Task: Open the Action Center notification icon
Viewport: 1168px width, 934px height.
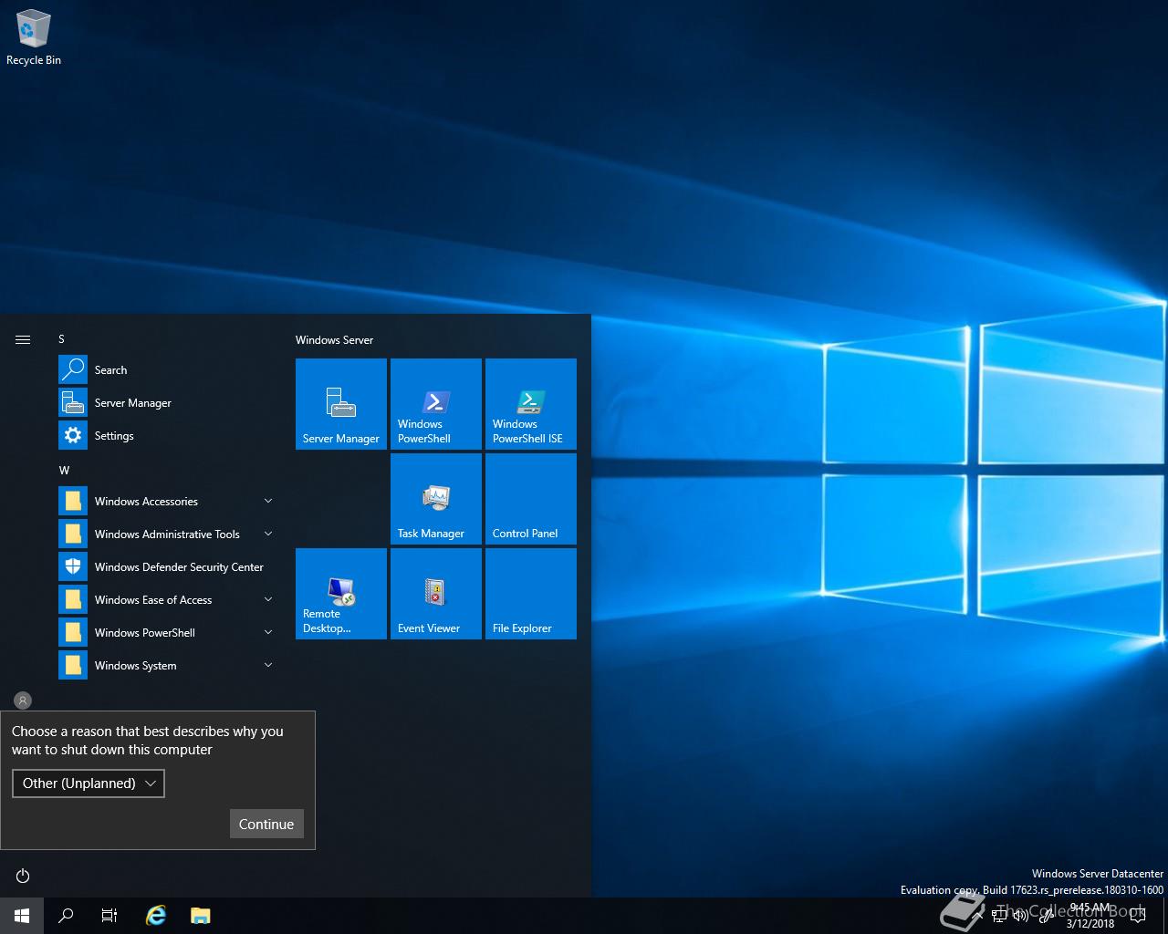Action: point(1138,916)
